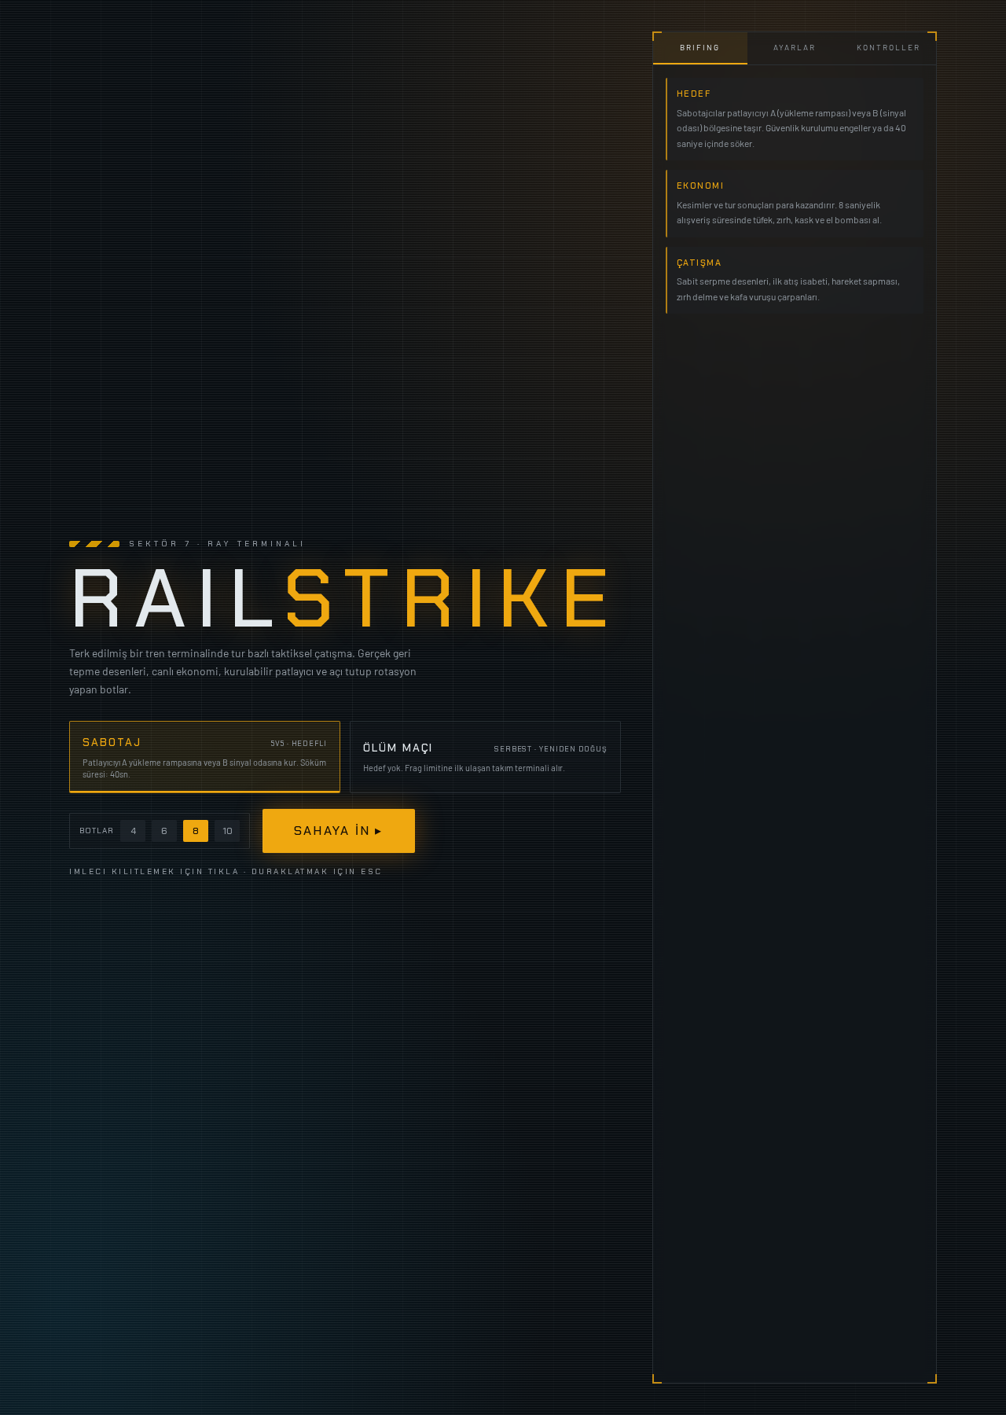Click the BOTLAR label

click(x=97, y=831)
